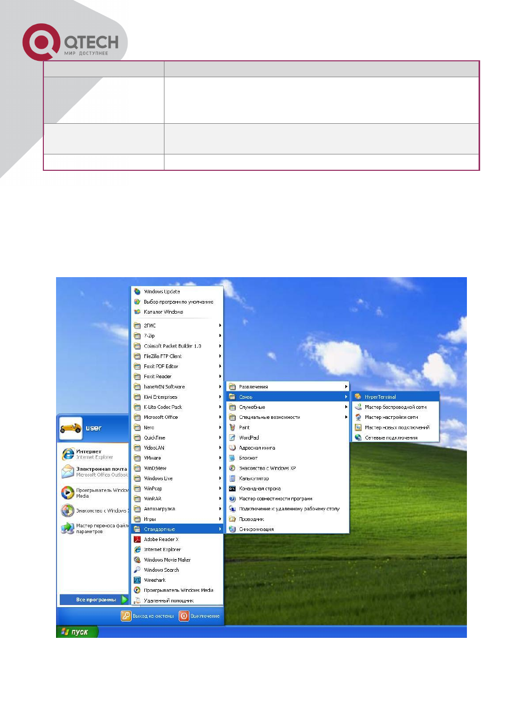The image size is (505, 714).
Task: Expand Foxit Reader folder
Action: (177, 377)
